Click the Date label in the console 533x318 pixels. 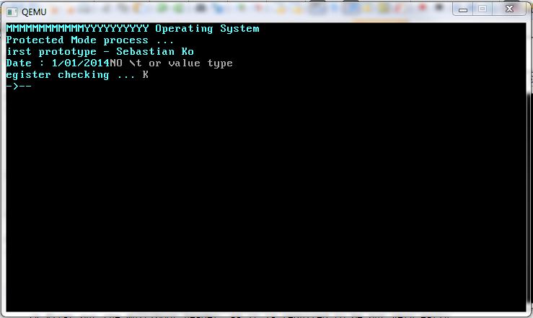(x=19, y=63)
